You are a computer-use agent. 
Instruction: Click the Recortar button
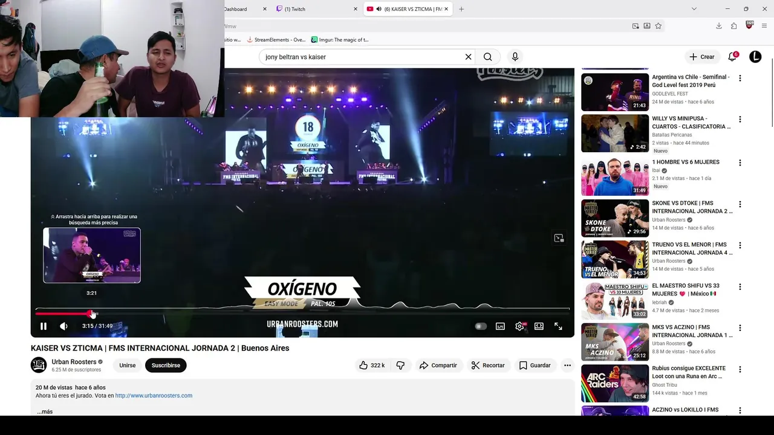click(487, 366)
